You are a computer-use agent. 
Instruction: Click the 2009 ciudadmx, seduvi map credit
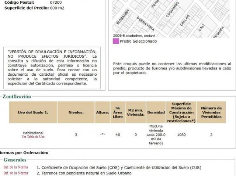[x=134, y=36]
